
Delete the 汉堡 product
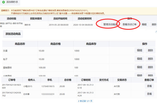click(x=150, y=50)
